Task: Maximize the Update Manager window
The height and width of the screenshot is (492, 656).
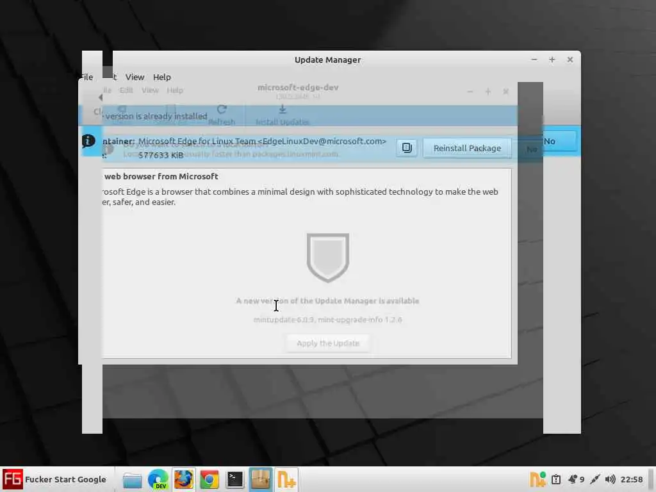Action: [552, 60]
